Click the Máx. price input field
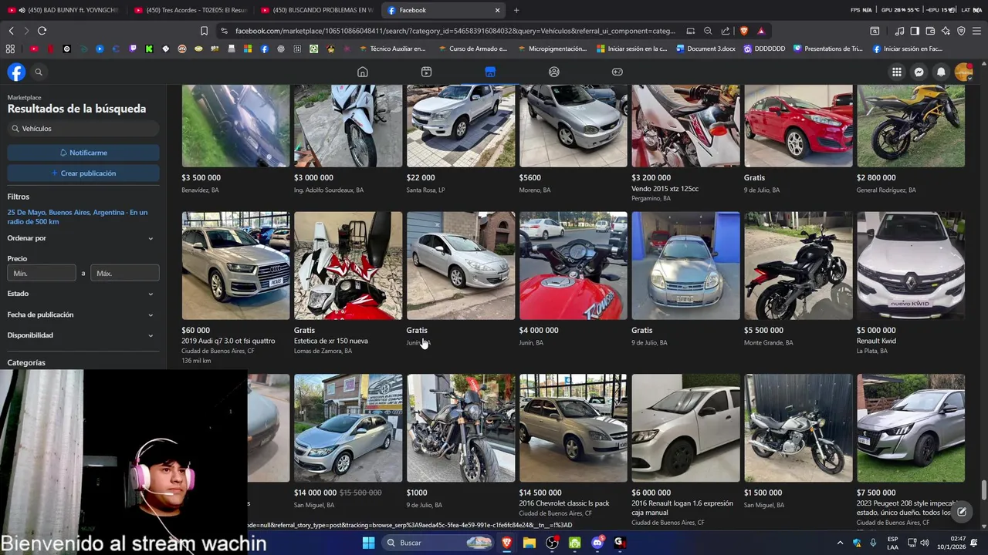Image resolution: width=988 pixels, height=555 pixels. point(125,273)
